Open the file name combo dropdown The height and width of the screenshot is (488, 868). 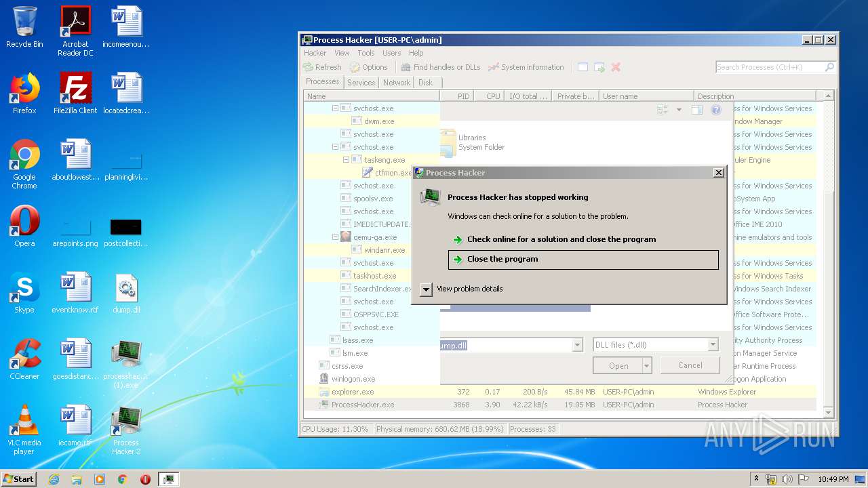(577, 345)
